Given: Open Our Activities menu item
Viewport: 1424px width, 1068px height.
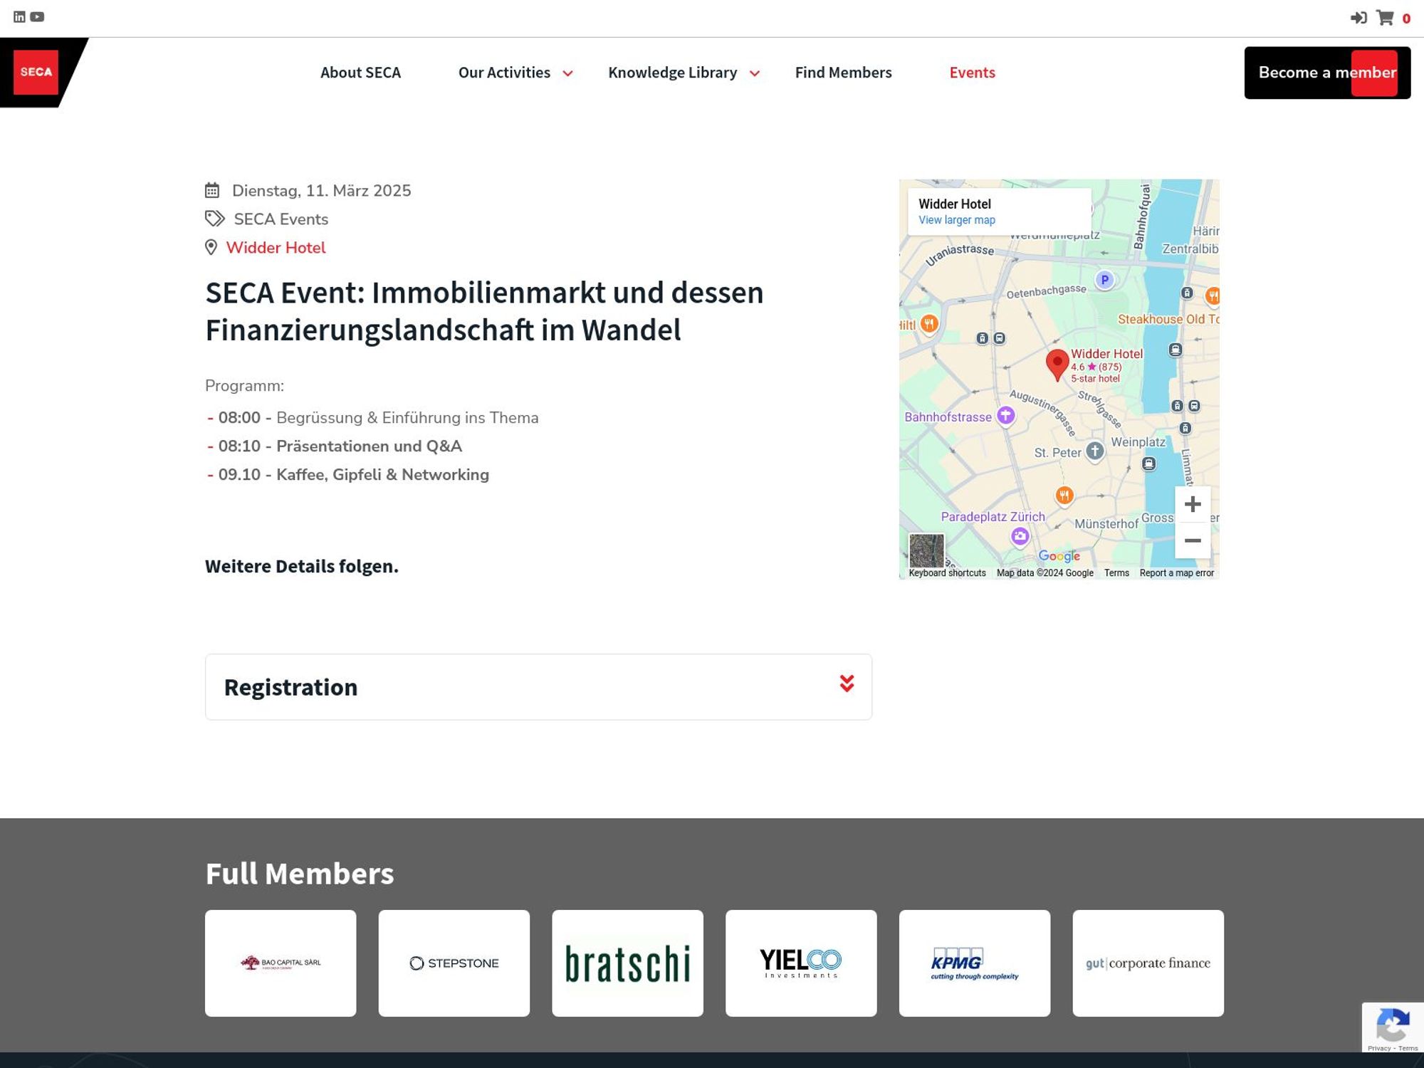Looking at the screenshot, I should [504, 73].
